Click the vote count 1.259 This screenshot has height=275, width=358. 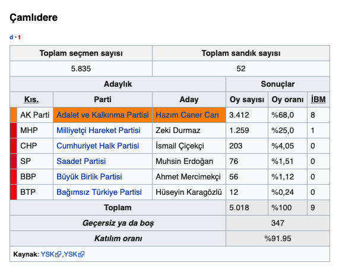click(x=239, y=130)
